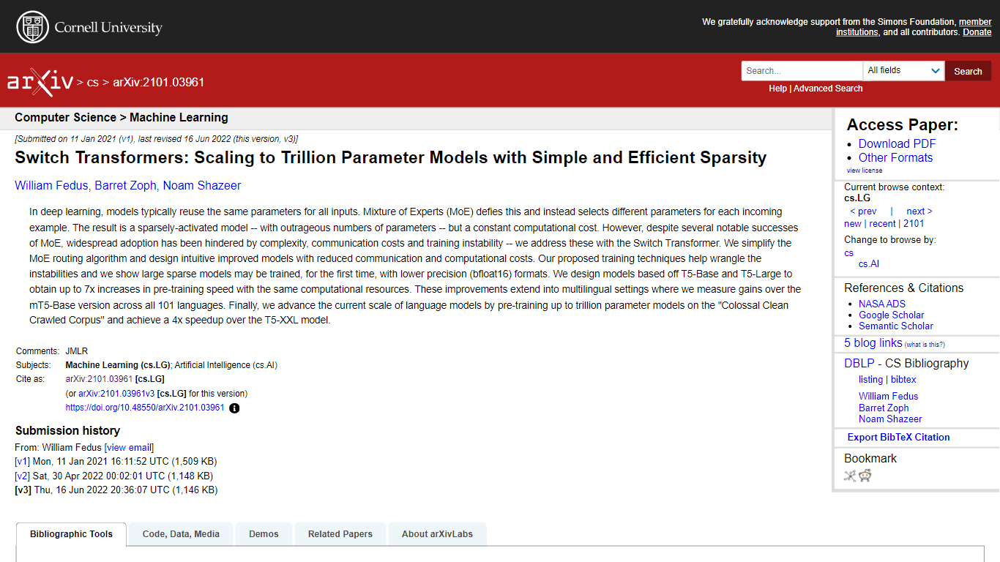The image size is (1000, 562).
Task: Open the Cornell University logo link
Action: click(x=89, y=27)
